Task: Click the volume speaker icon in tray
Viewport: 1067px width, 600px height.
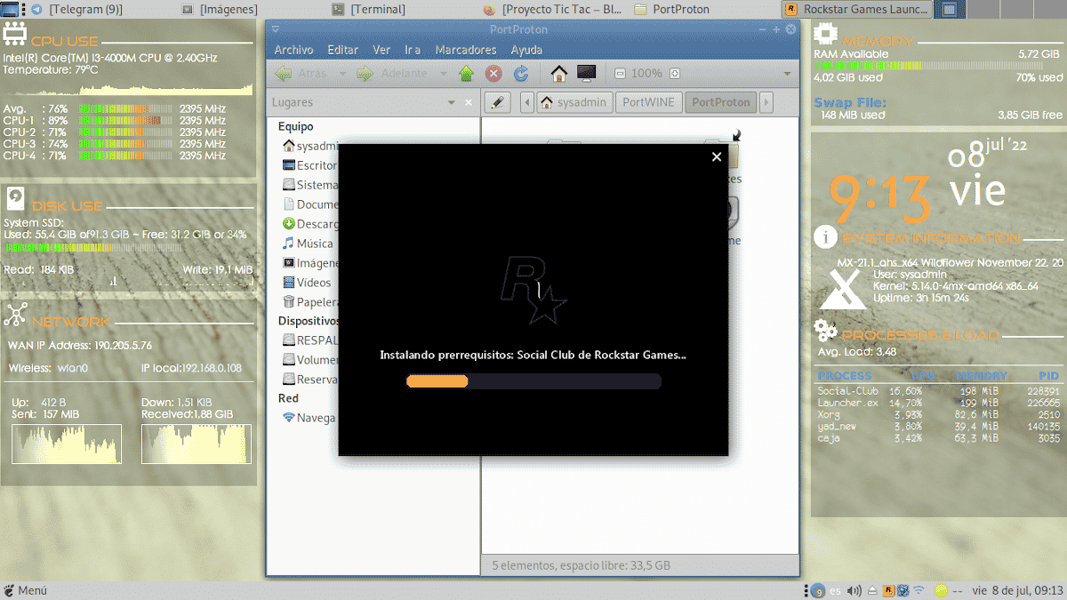Action: (x=854, y=590)
